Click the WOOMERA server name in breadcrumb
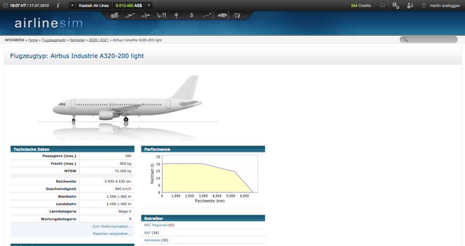This screenshot has height=246, width=465. pyautogui.click(x=15, y=40)
